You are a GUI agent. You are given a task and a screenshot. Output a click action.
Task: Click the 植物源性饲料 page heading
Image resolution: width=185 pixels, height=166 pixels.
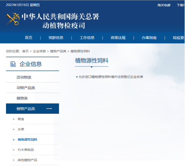92,61
